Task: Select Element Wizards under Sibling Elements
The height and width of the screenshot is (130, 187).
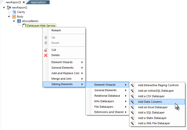Action: pyautogui.click(x=107, y=85)
